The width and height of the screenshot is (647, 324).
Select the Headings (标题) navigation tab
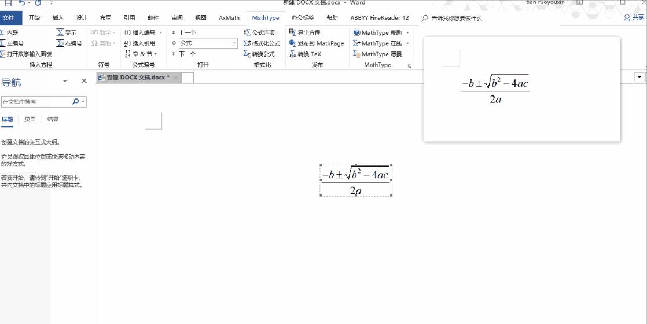8,119
